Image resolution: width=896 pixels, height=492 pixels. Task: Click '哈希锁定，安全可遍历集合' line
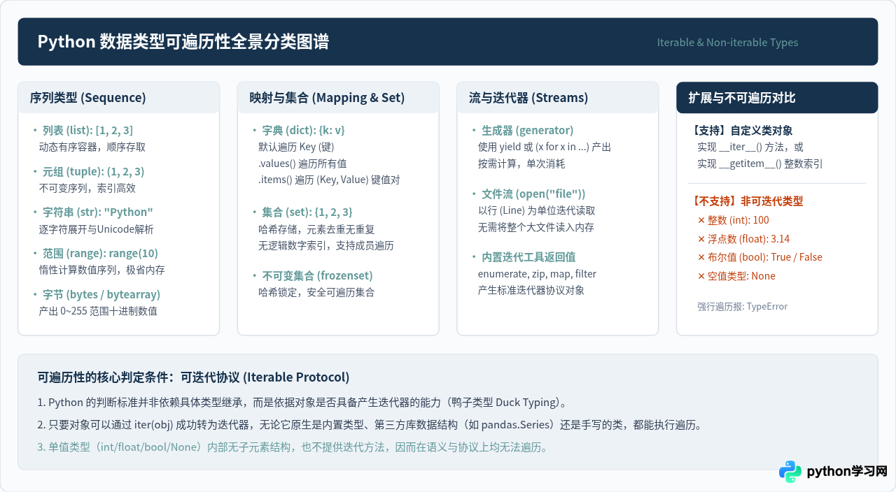[316, 292]
